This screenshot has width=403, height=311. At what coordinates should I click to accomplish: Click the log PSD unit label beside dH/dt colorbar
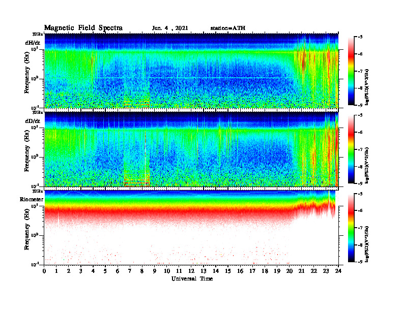pyautogui.click(x=367, y=87)
